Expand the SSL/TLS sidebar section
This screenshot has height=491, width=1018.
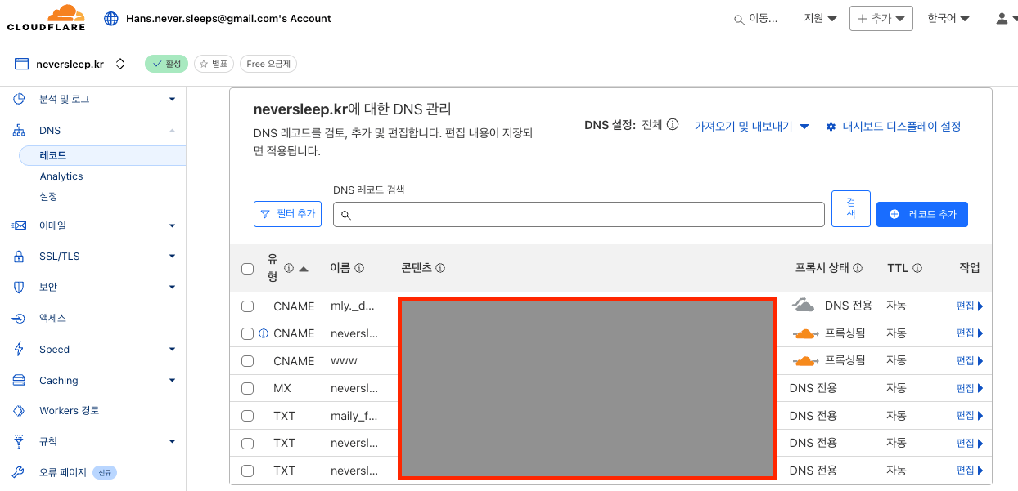click(x=172, y=257)
